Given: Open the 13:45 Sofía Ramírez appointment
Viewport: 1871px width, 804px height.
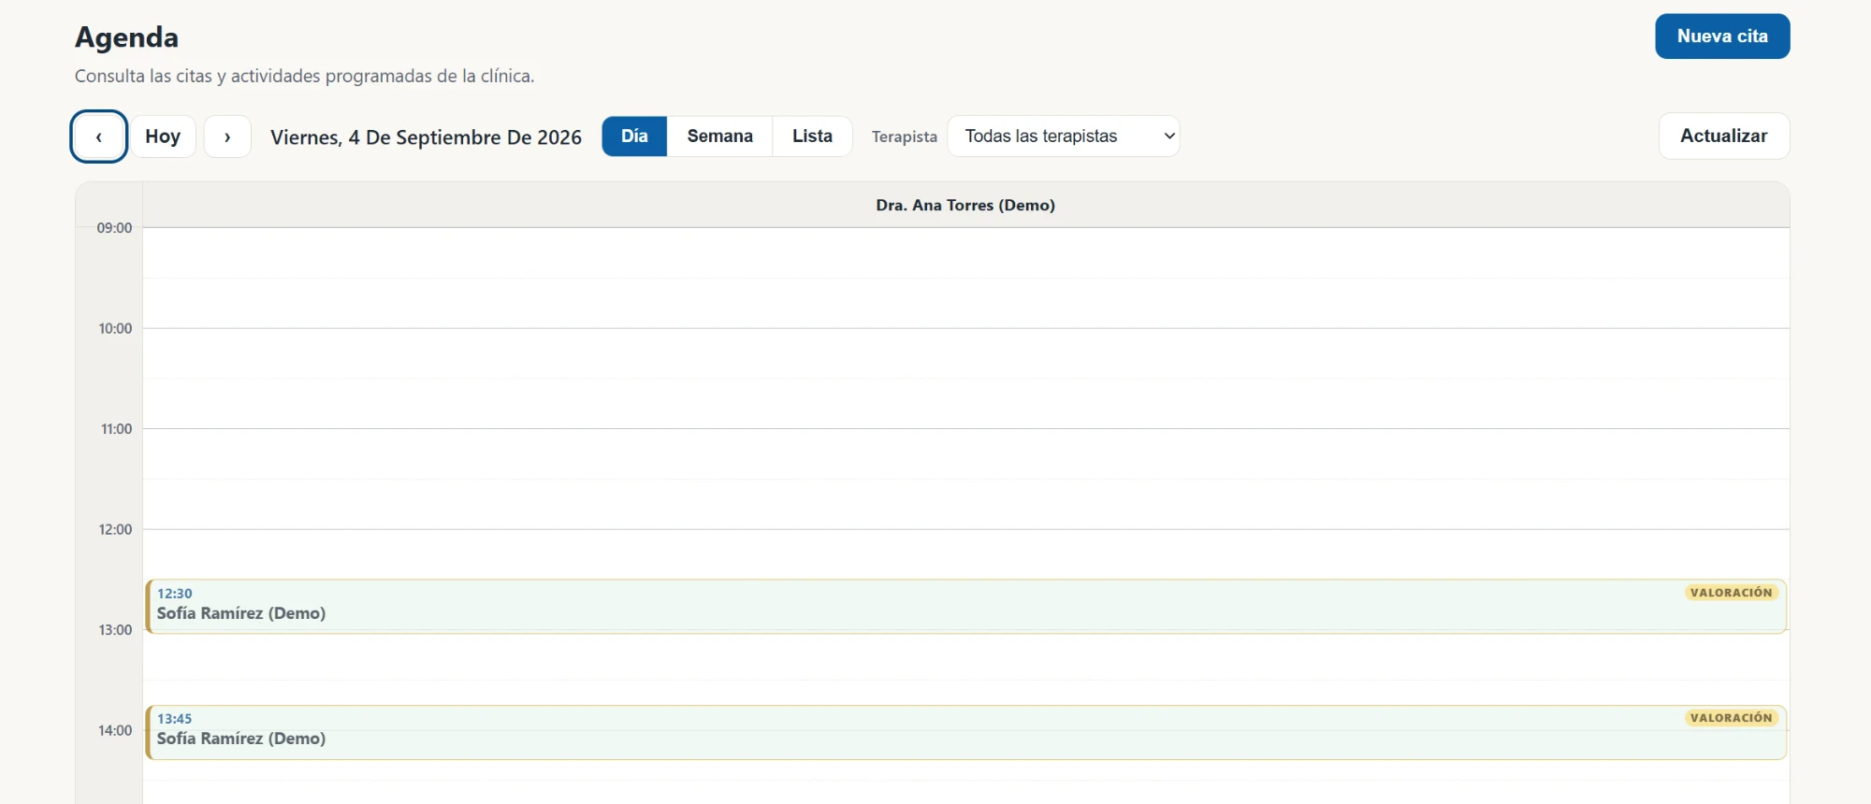Looking at the screenshot, I should tap(966, 732).
